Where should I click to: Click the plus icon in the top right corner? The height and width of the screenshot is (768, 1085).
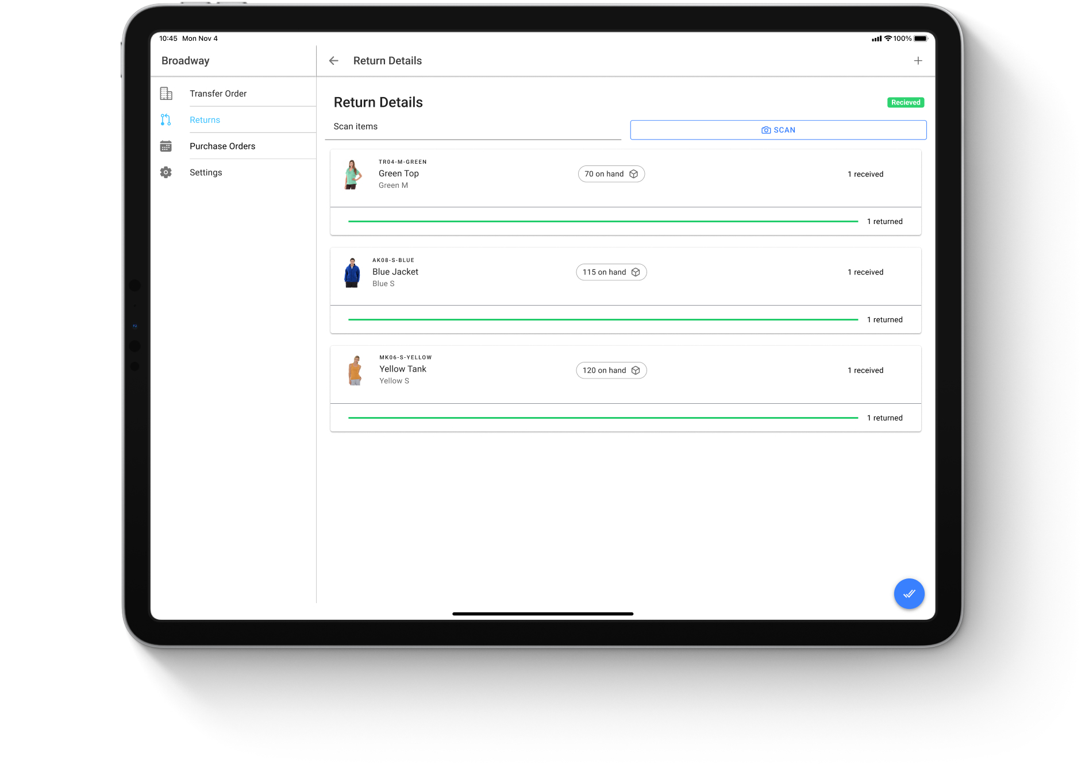pos(918,60)
